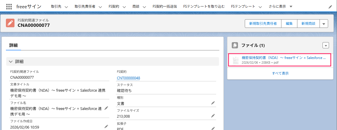337x130 pixels.
Task: Open the FS契約一括送信 tab
Action: [165, 7]
